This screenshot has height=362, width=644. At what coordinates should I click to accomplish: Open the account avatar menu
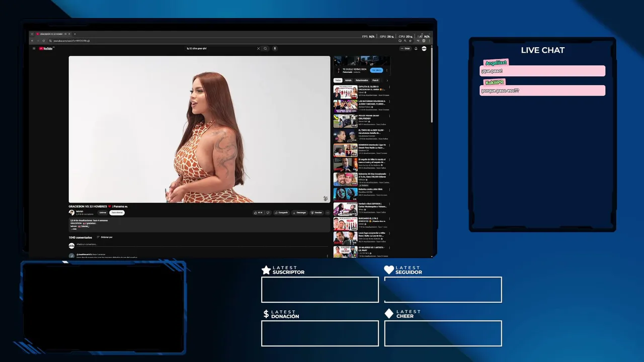tap(424, 49)
